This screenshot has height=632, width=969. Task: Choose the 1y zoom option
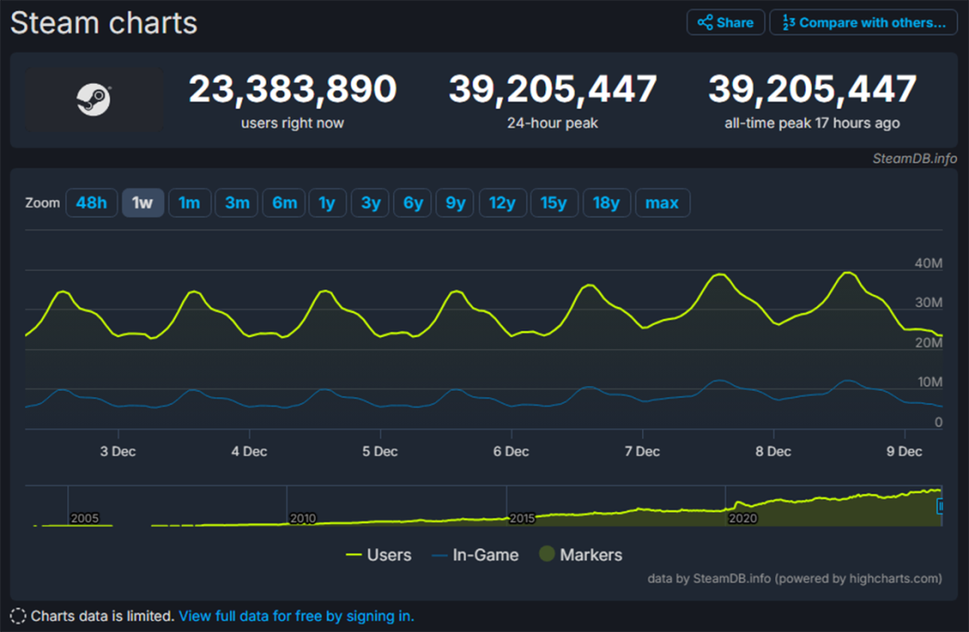tap(327, 202)
